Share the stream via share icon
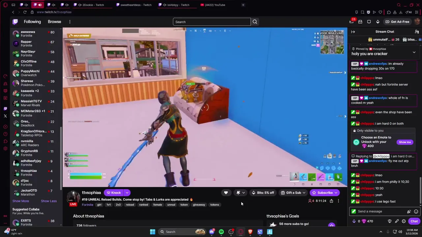The image size is (422, 237). (331, 201)
